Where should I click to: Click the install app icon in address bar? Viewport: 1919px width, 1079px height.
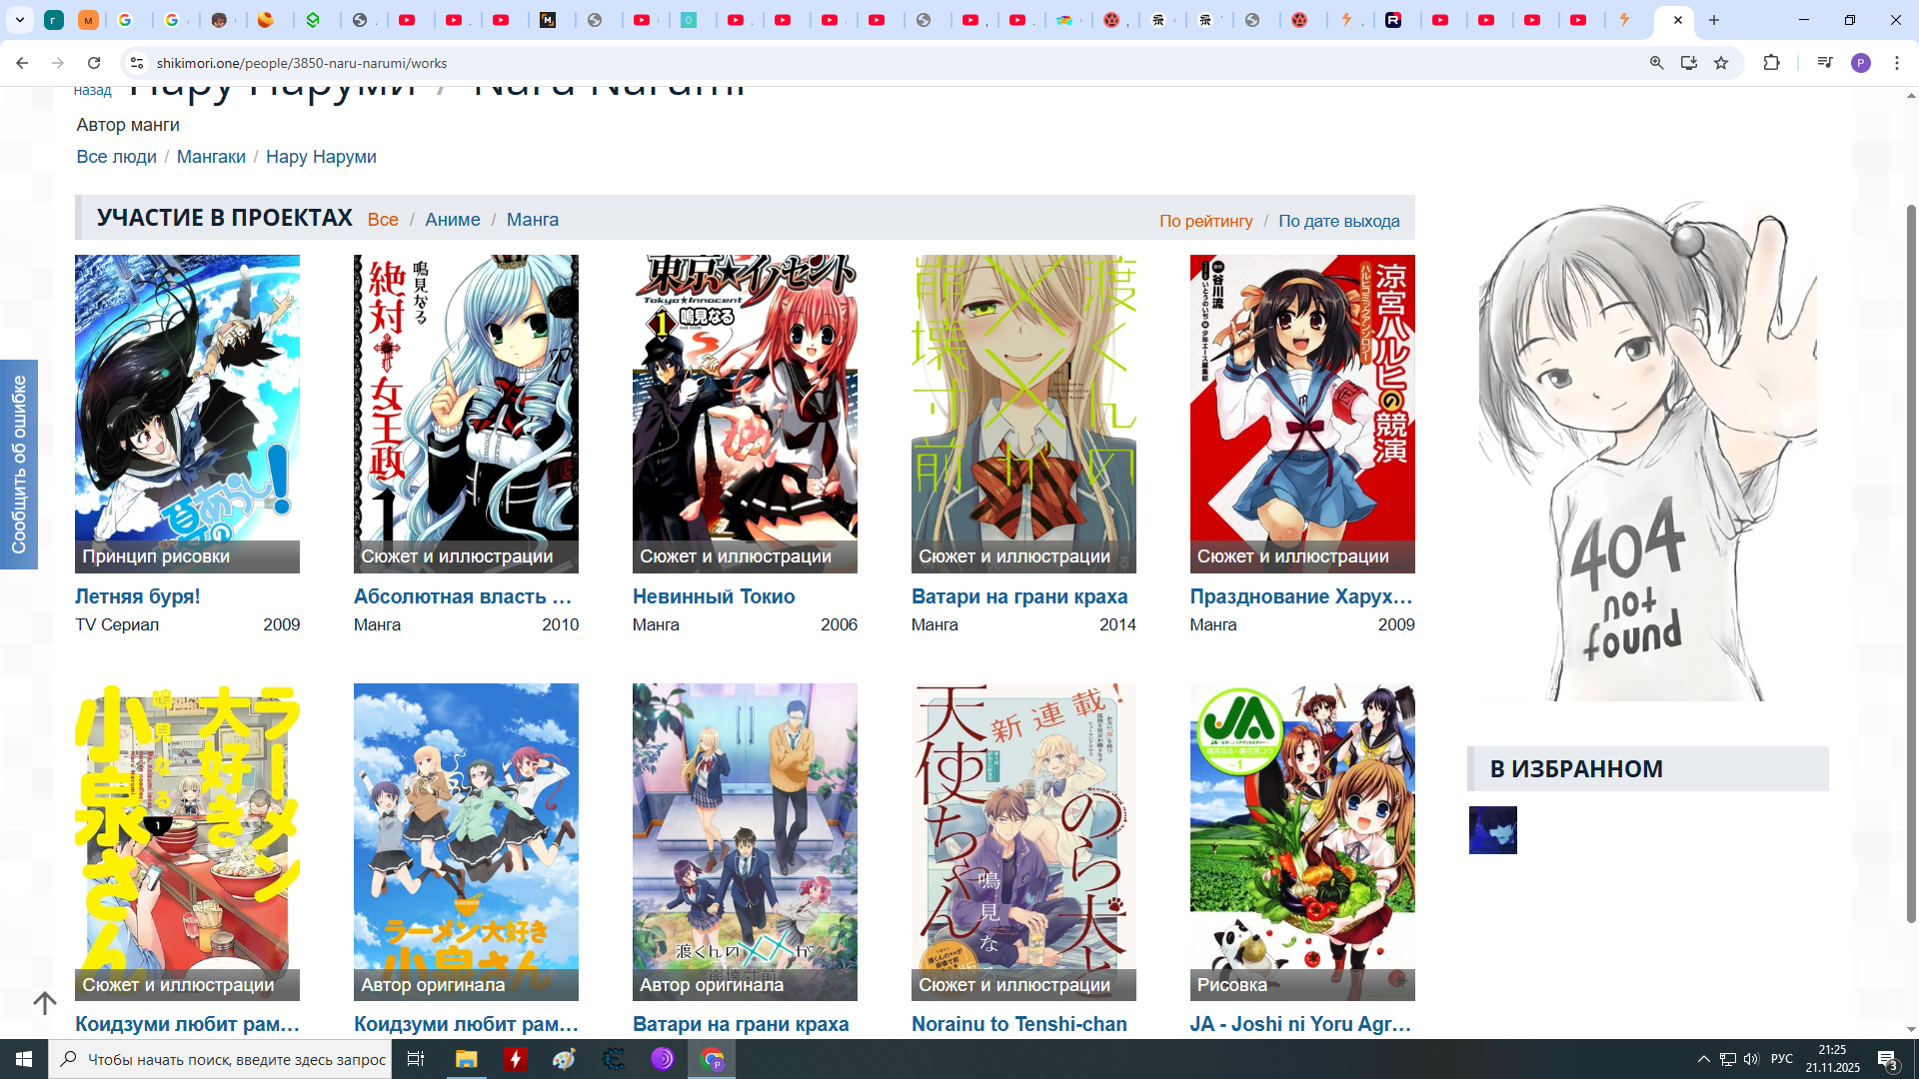(x=1689, y=63)
